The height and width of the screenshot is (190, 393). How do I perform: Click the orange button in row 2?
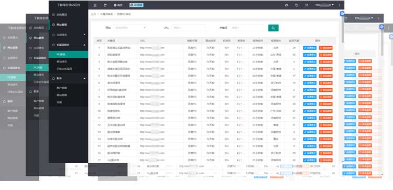[326, 55]
